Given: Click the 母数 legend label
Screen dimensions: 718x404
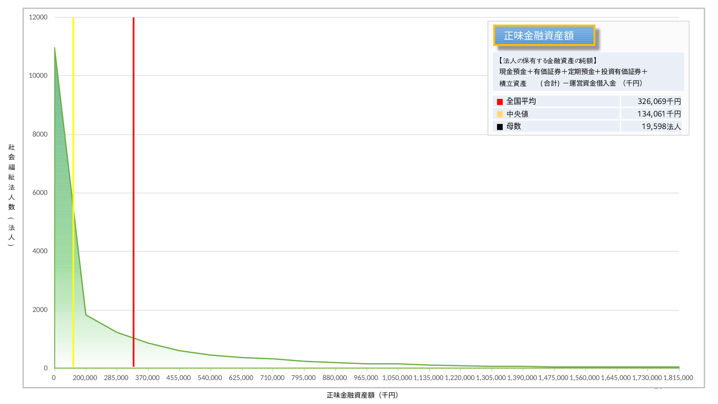Looking at the screenshot, I should [514, 126].
